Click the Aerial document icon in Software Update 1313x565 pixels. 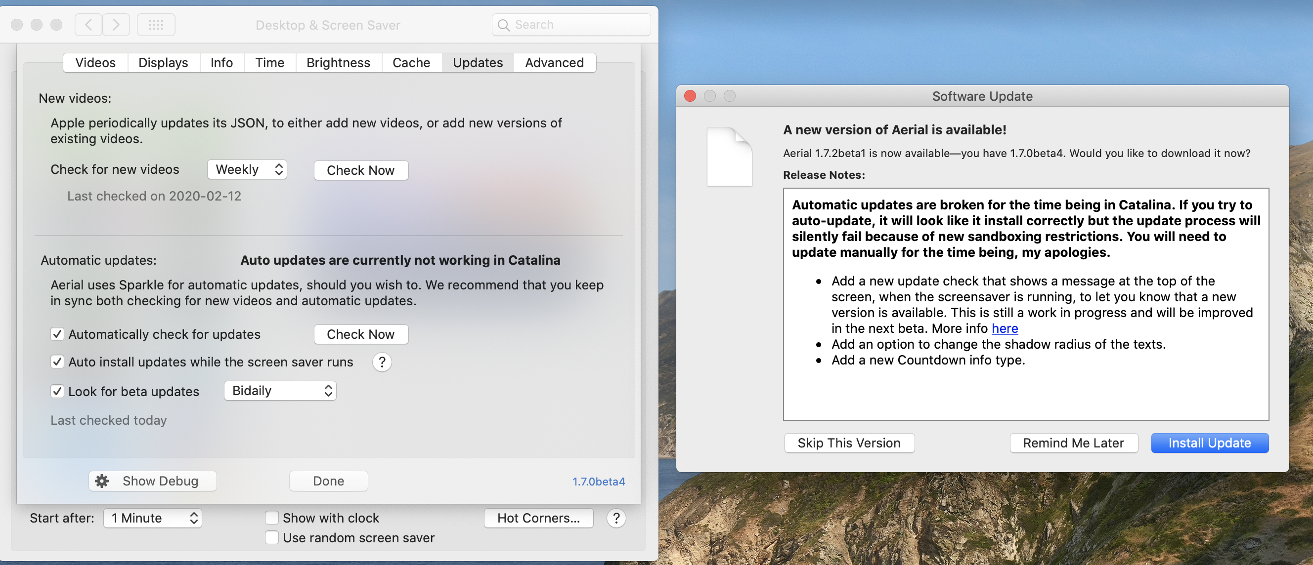pyautogui.click(x=729, y=156)
